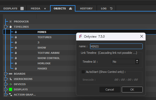Click the stopwatch icon beside TEXTURES
This screenshot has width=156, height=100.
point(16,37)
